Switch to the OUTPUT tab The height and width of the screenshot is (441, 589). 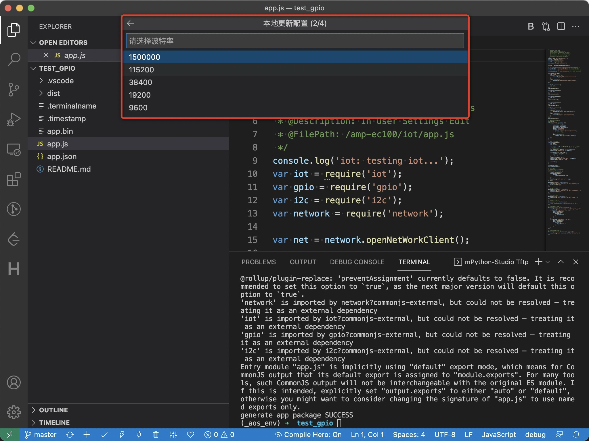point(303,262)
